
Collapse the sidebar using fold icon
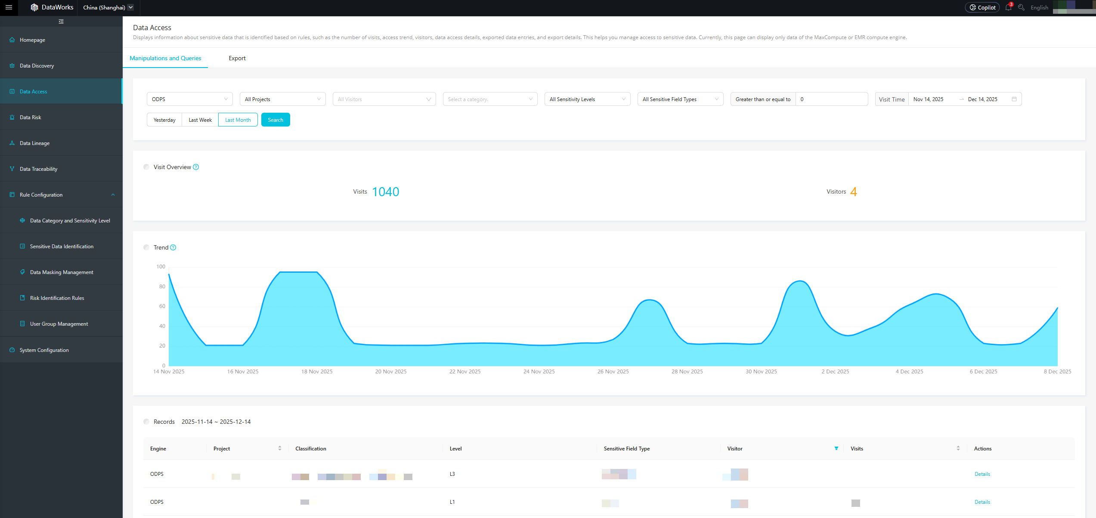(x=61, y=22)
